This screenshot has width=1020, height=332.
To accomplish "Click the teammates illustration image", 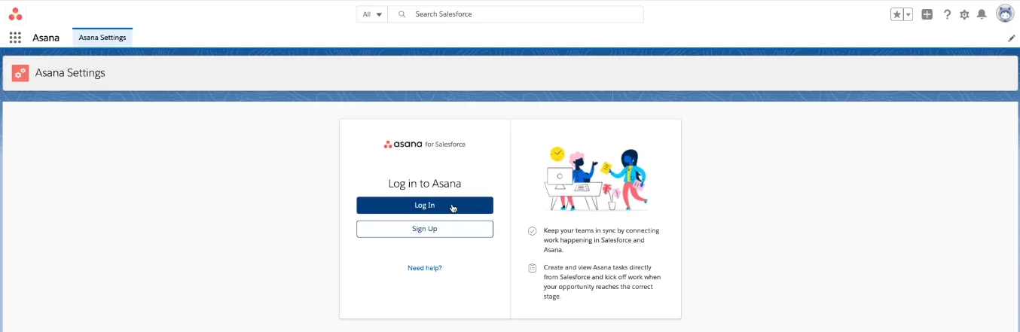I will (596, 179).
